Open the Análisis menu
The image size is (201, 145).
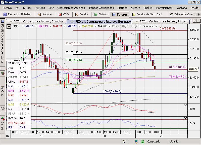click(148, 8)
